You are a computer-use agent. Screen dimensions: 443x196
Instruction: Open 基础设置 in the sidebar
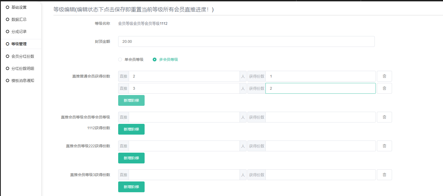pos(19,7)
